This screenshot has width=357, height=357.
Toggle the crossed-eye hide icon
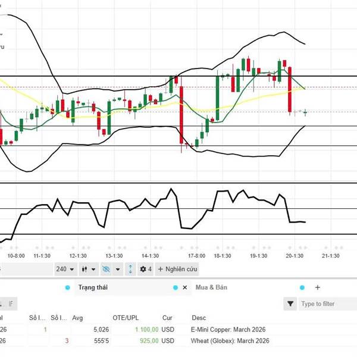(x=106, y=269)
